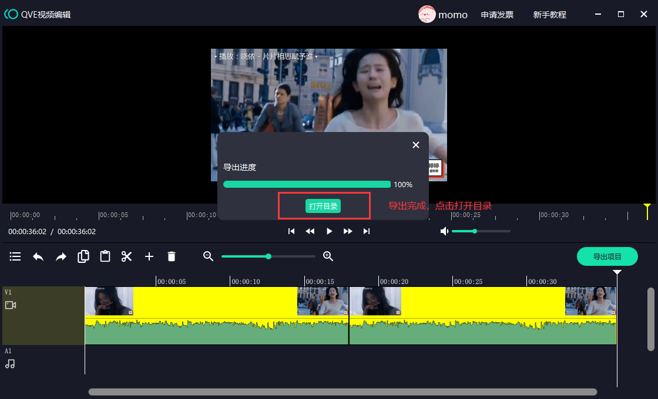This screenshot has height=399, width=658.
Task: Click the plus add media icon
Action: click(x=149, y=256)
